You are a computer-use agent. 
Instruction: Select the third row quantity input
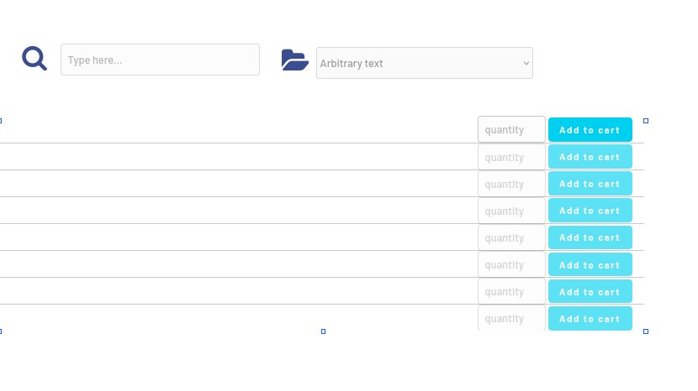(x=511, y=184)
